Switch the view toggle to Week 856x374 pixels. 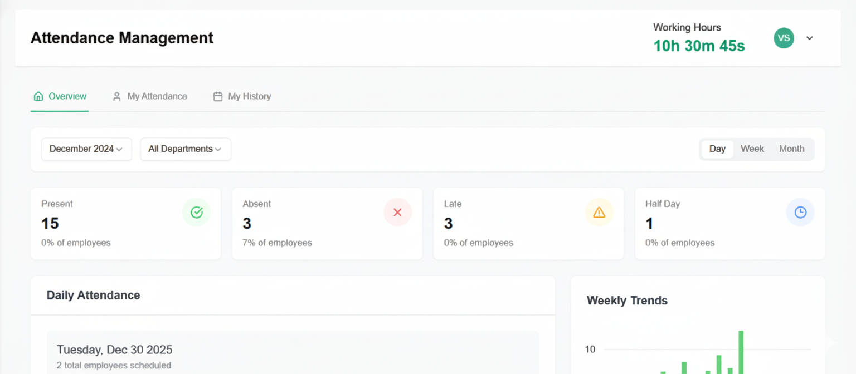(752, 149)
